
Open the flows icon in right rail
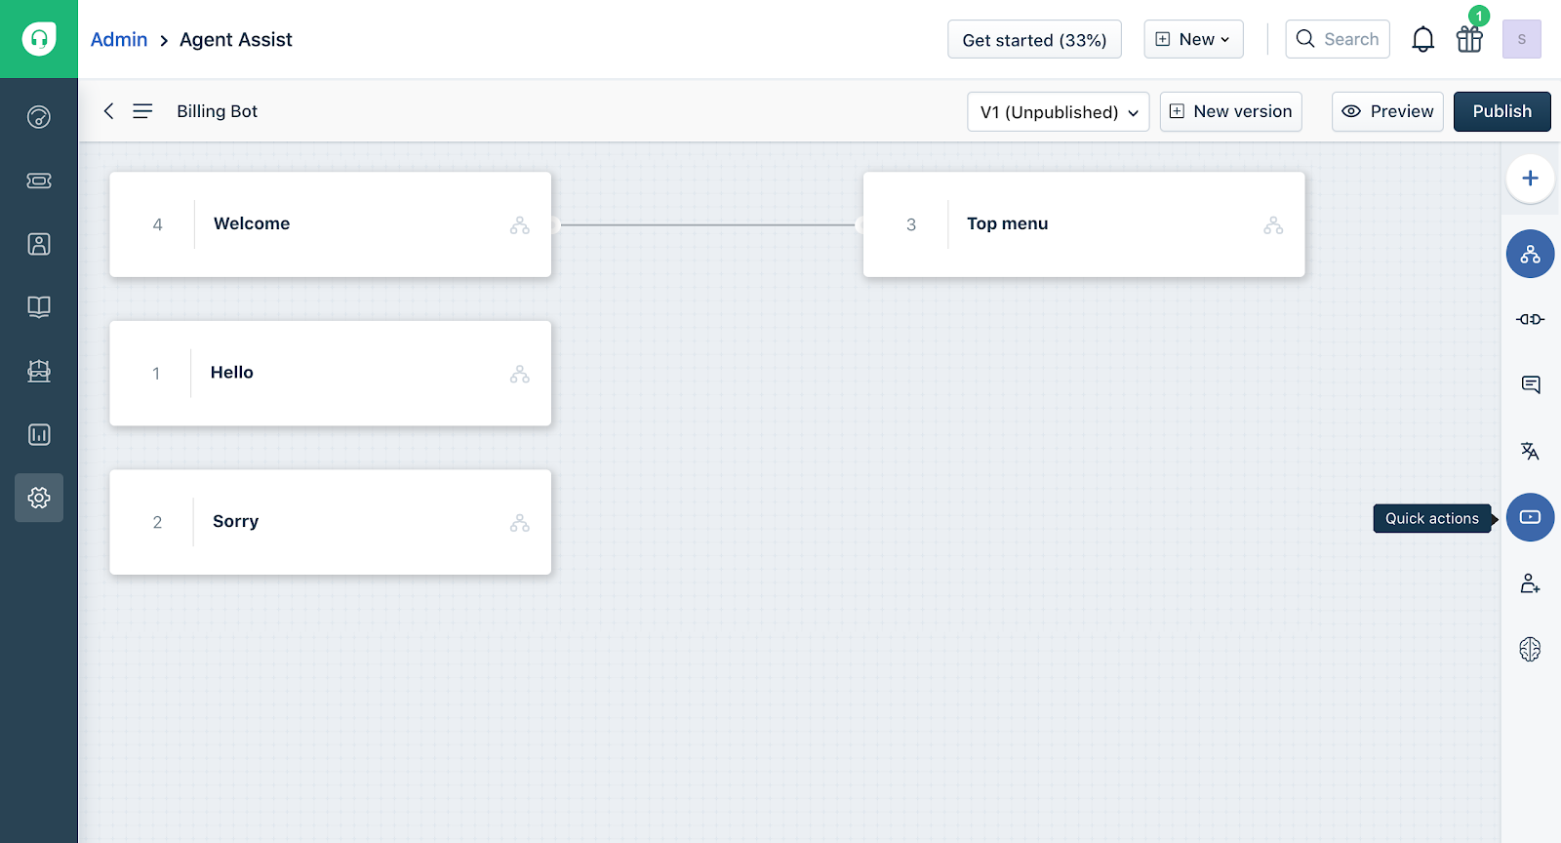pos(1530,254)
